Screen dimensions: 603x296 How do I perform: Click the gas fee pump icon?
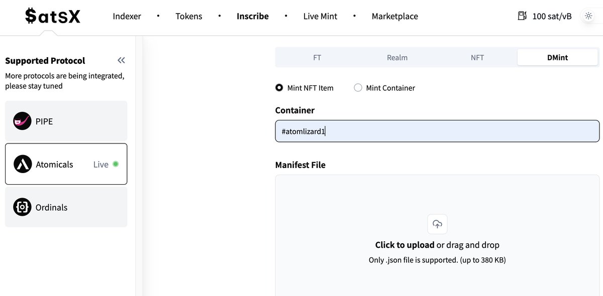(x=522, y=16)
